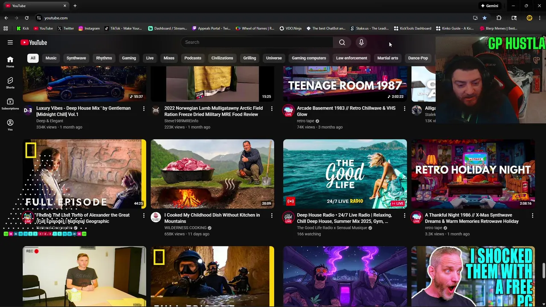The width and height of the screenshot is (546, 307).
Task: Click into the YouTube search field
Action: [257, 42]
